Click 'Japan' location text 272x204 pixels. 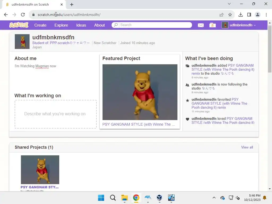(x=37, y=47)
